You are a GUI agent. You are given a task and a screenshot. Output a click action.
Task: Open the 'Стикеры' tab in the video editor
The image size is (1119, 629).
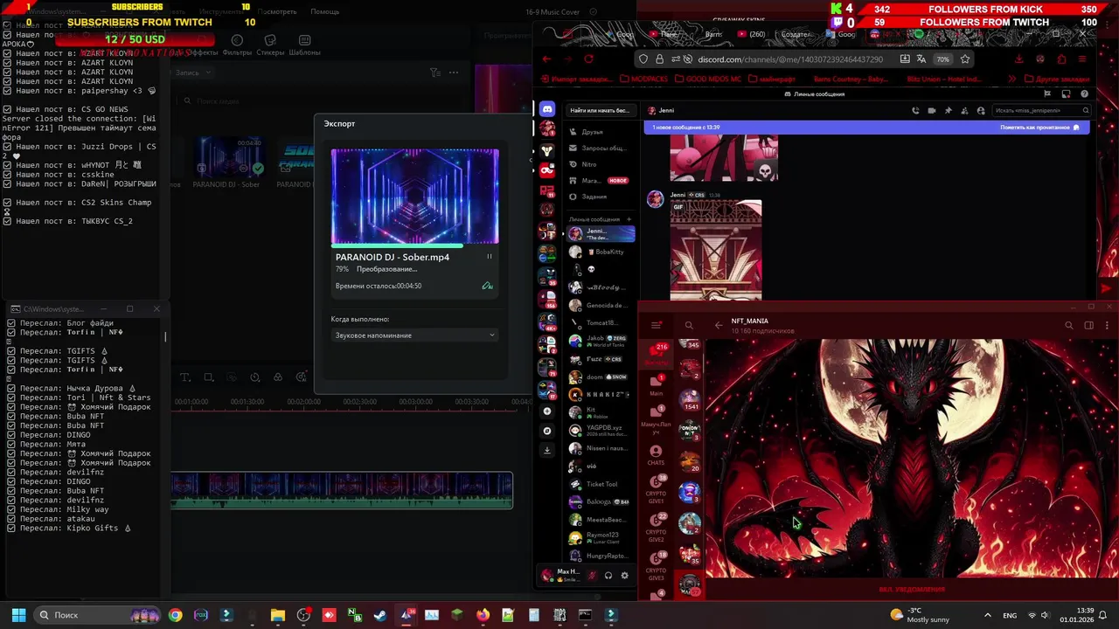point(270,45)
